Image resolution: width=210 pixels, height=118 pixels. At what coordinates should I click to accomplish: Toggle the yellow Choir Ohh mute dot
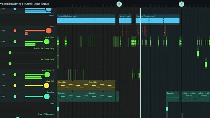(x=15, y=86)
